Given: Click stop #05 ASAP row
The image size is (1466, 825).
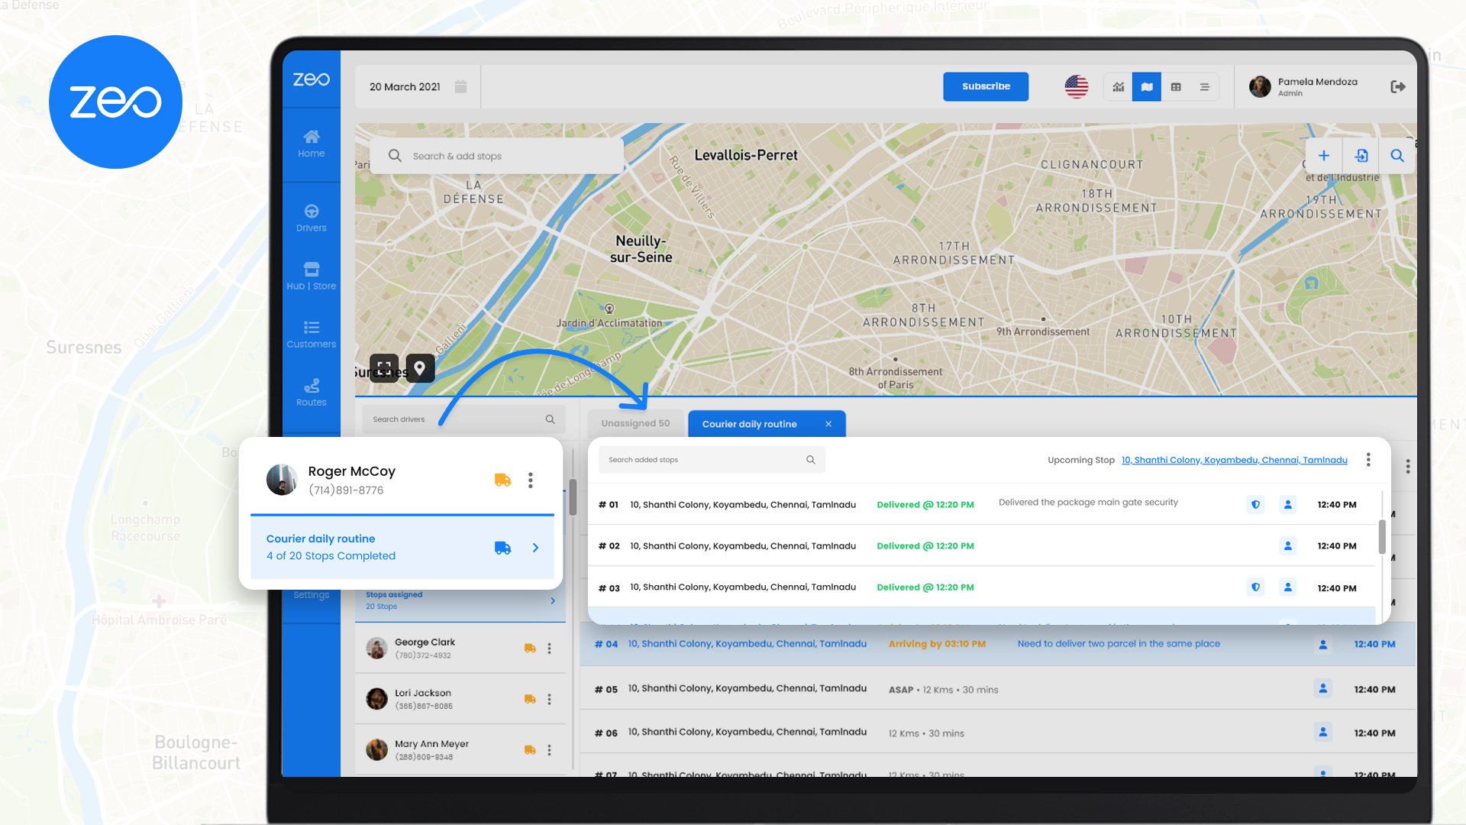Looking at the screenshot, I should point(997,688).
